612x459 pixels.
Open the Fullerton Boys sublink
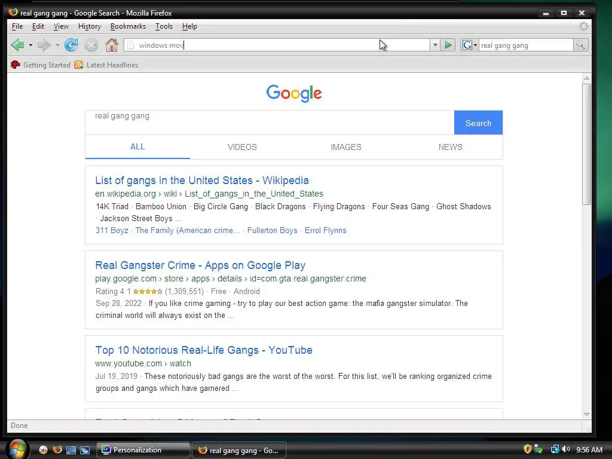click(272, 230)
